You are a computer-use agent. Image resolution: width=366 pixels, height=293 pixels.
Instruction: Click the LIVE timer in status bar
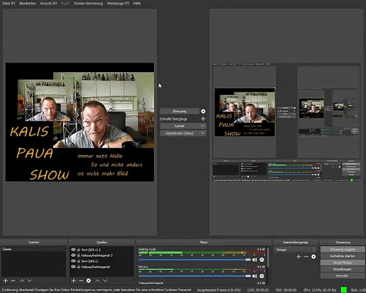258,290
